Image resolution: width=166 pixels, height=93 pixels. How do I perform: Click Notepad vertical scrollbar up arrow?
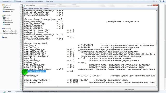[x=157, y=11]
